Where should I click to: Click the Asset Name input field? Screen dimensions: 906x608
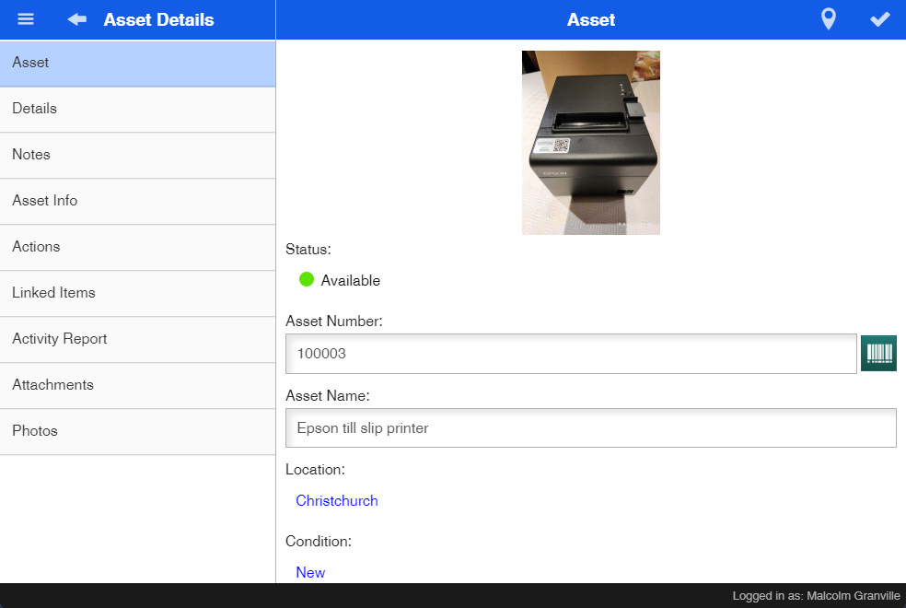[x=590, y=428]
